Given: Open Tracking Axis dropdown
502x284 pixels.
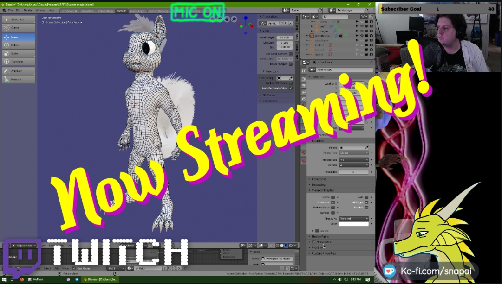Looking at the screenshot, I should [x=354, y=160].
